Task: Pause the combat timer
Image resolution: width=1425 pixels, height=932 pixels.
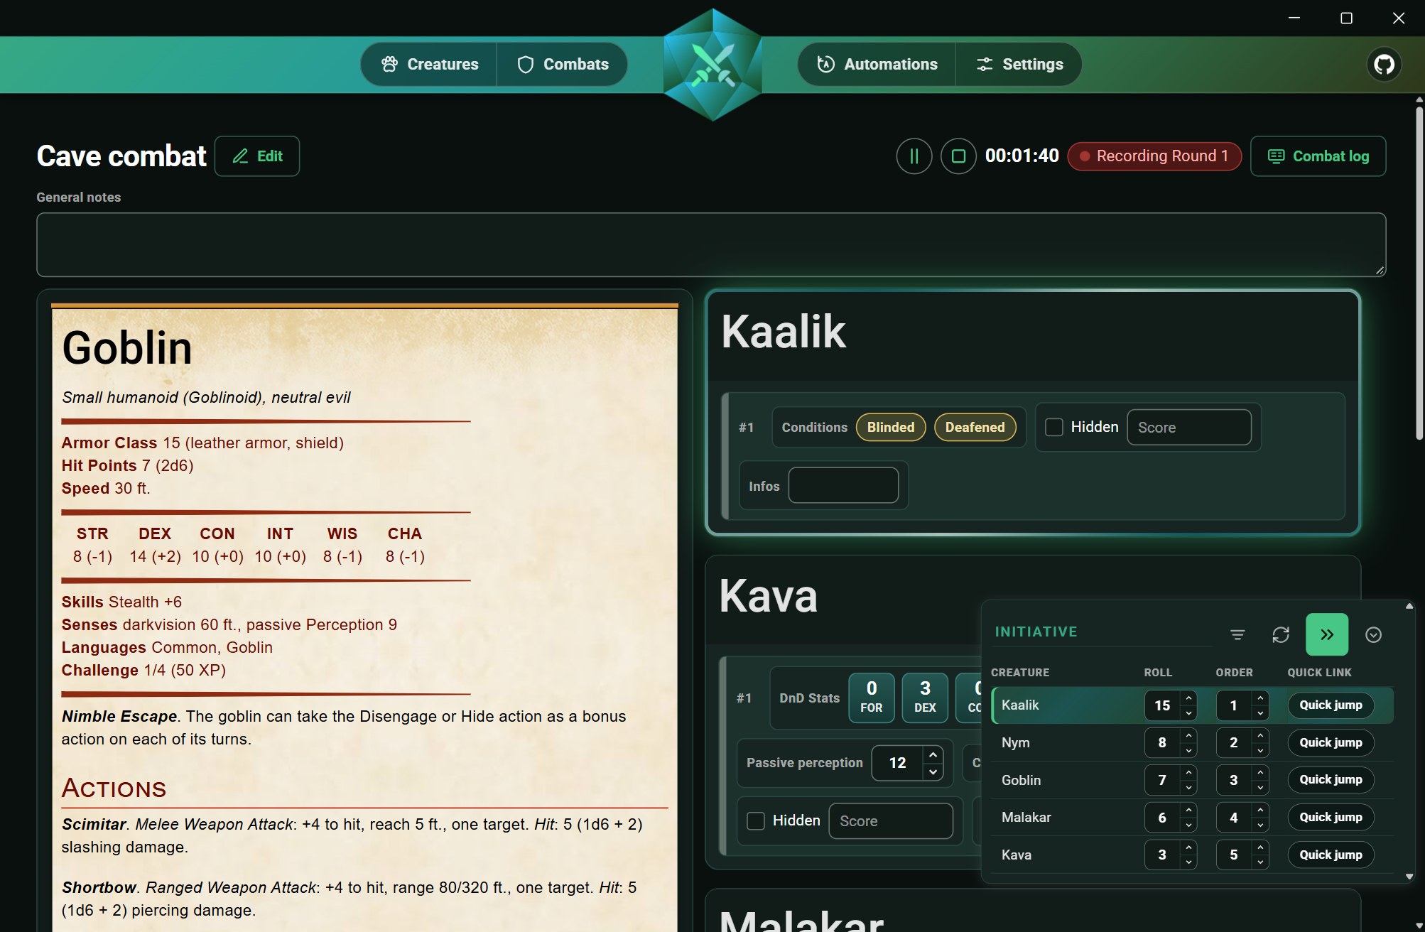Action: coord(914,156)
